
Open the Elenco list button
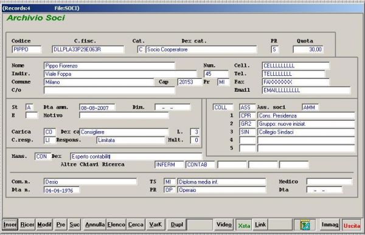pos(116,225)
